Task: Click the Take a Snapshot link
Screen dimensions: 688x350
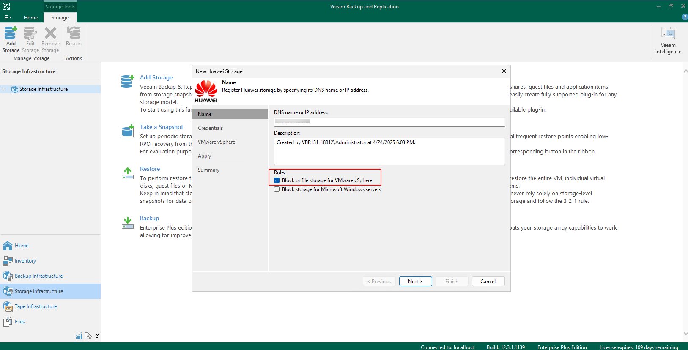Action: pos(162,127)
